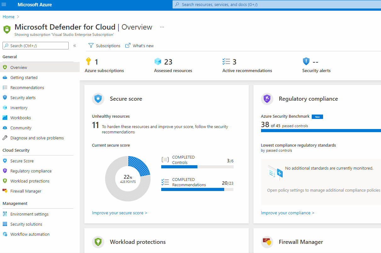Click the Defender for Cloud shield lock icon
Image resolution: width=381 pixels, height=253 pixels.
pyautogui.click(x=7, y=30)
